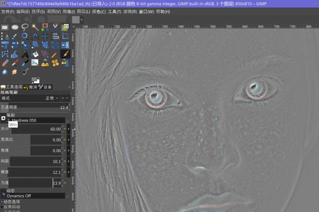
Task: Select the Perspective Clone tool
Action: pyautogui.click(x=65, y=63)
